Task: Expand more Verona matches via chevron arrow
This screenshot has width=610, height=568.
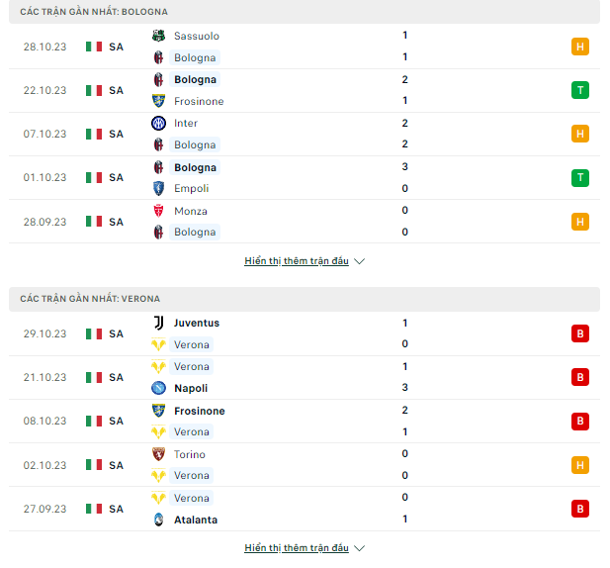Action: (x=360, y=548)
